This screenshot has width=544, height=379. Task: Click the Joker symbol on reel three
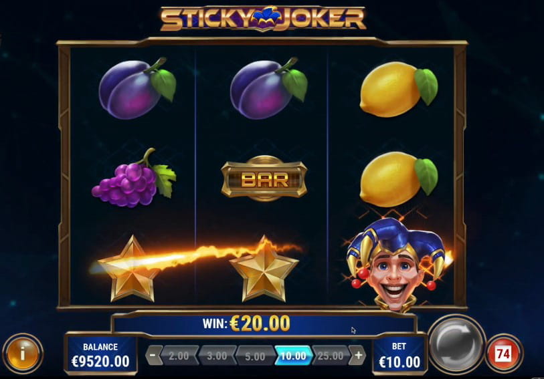pyautogui.click(x=395, y=265)
